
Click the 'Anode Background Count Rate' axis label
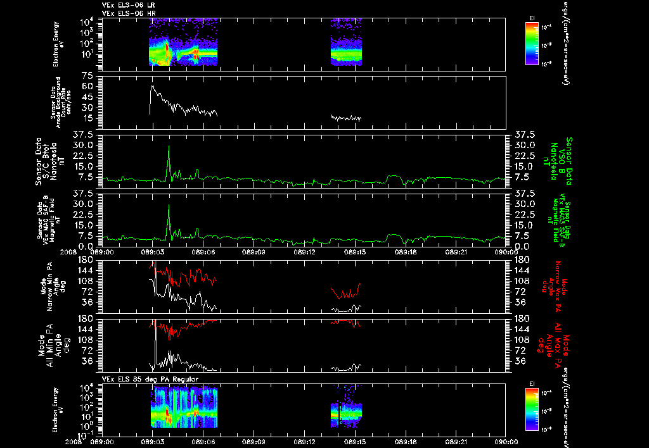(x=61, y=103)
